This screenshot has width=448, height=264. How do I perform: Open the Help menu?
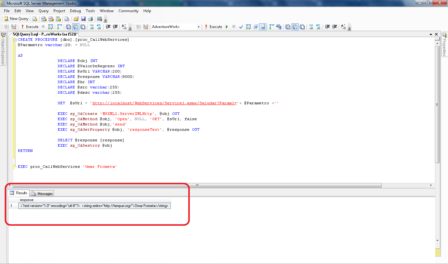click(x=147, y=11)
